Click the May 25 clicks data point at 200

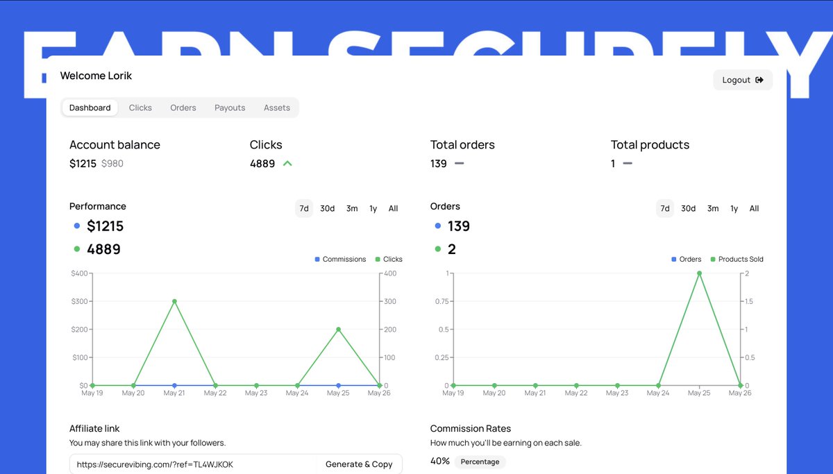click(x=338, y=330)
